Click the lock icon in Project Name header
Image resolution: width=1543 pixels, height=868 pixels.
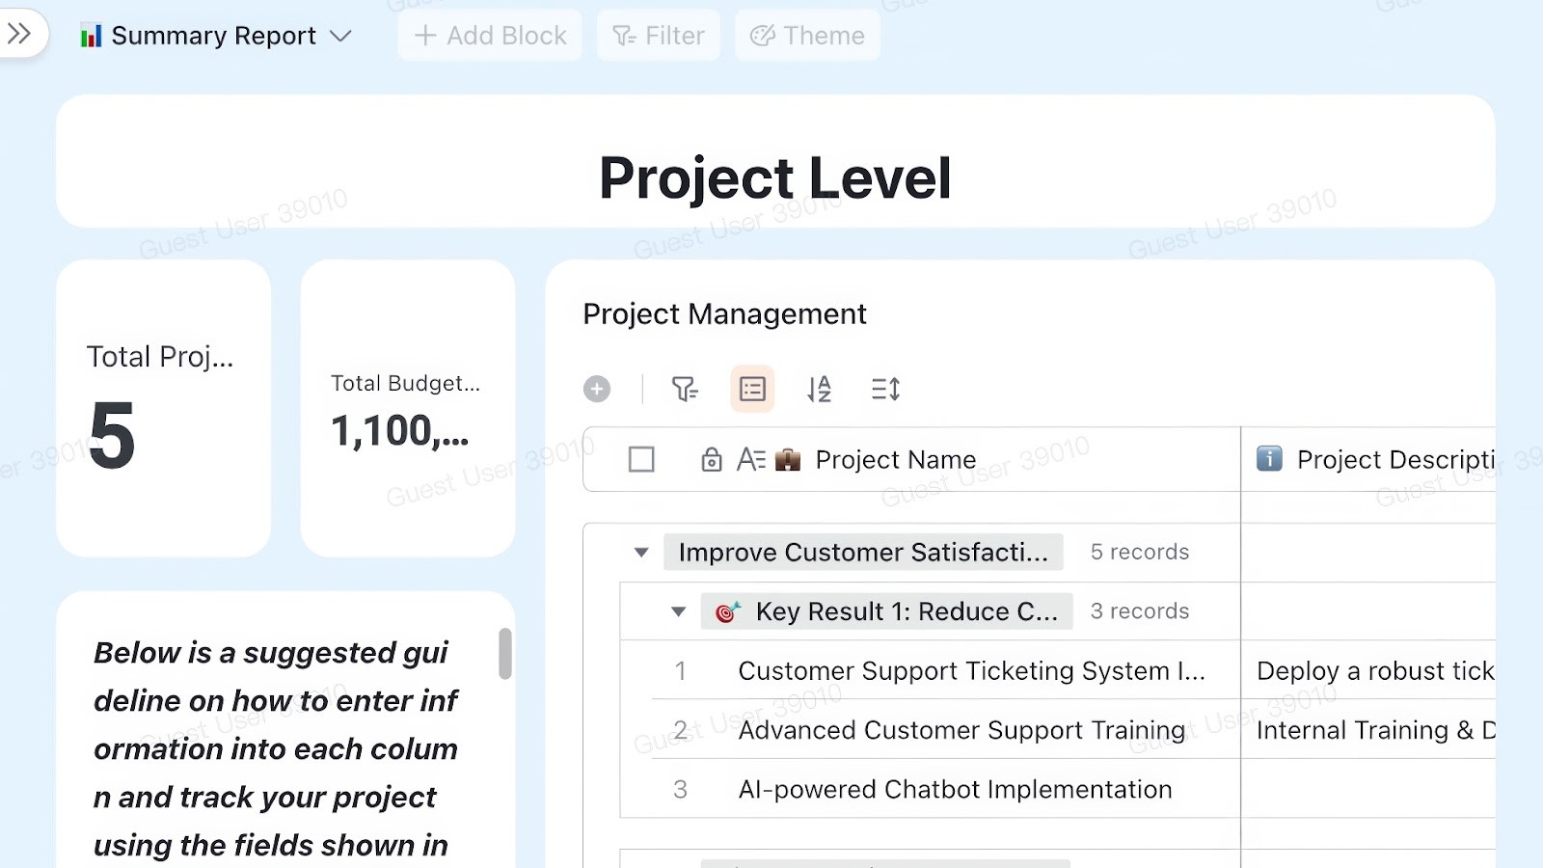[711, 460]
